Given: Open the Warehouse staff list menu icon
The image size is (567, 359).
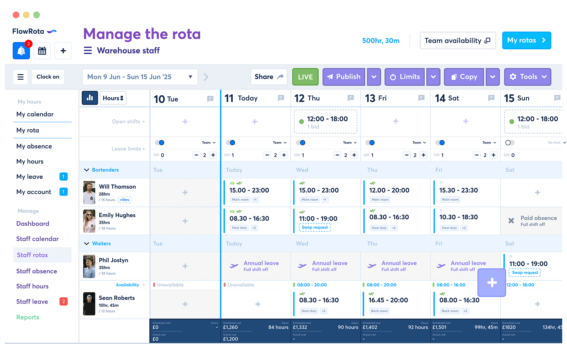Looking at the screenshot, I should click(88, 51).
